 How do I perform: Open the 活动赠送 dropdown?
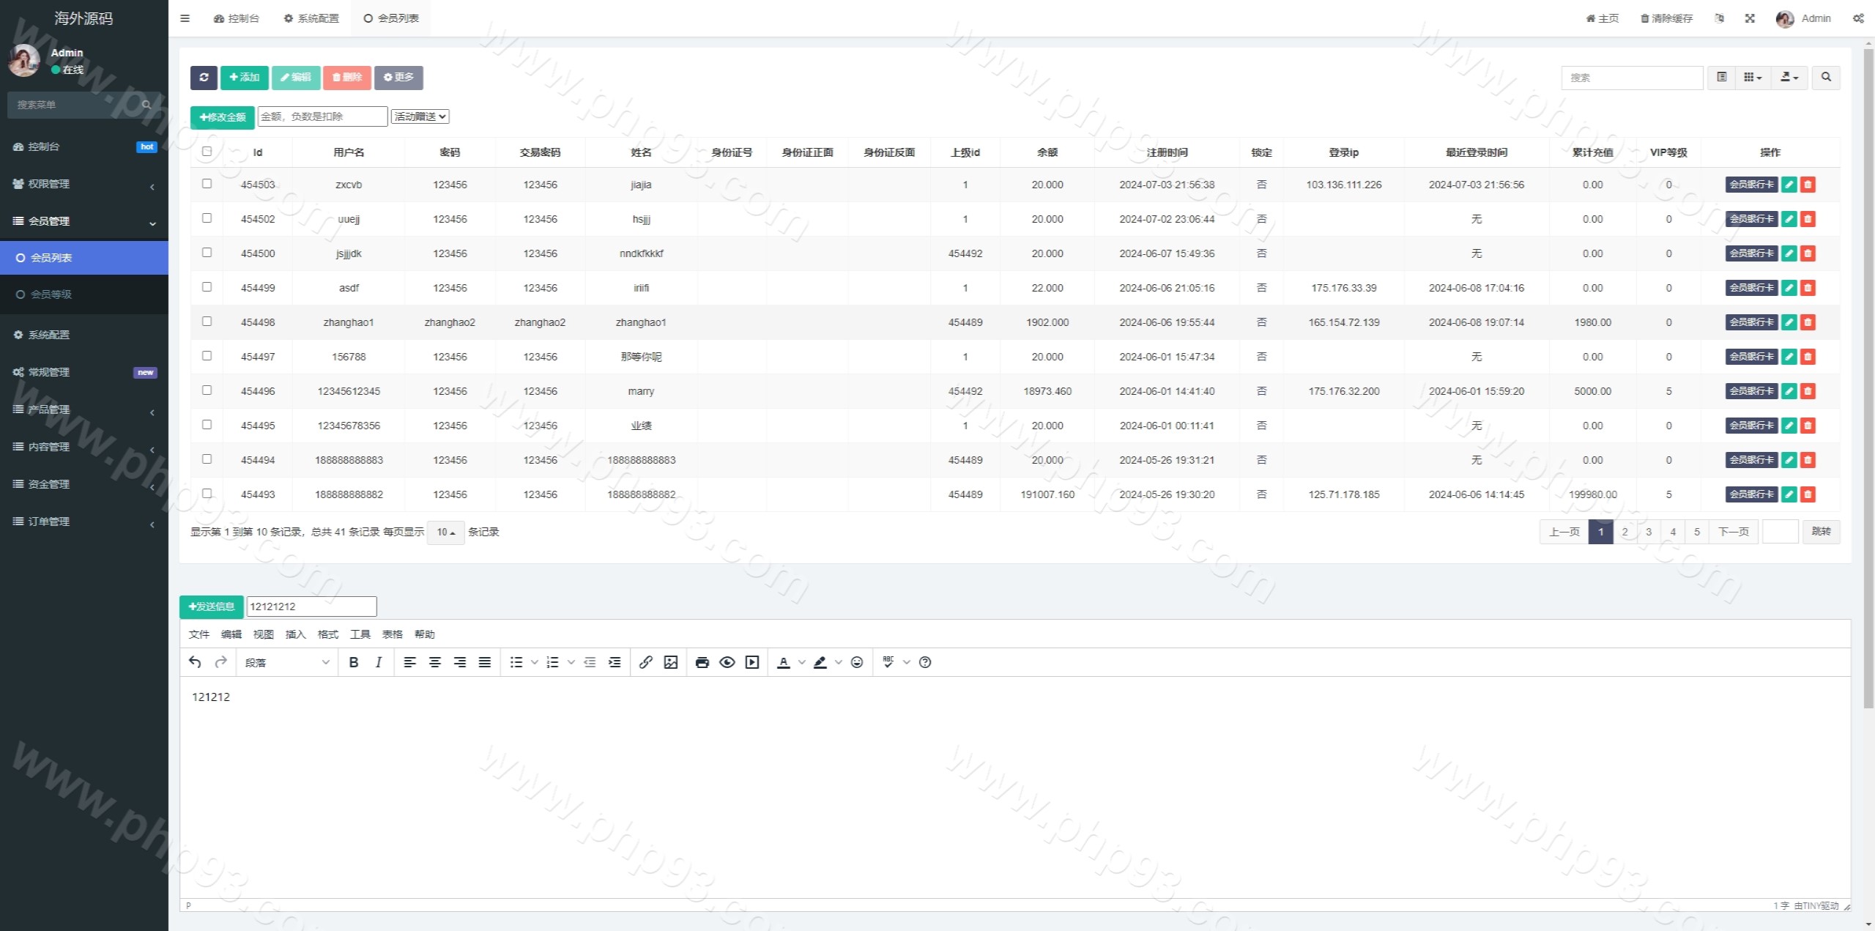(420, 116)
